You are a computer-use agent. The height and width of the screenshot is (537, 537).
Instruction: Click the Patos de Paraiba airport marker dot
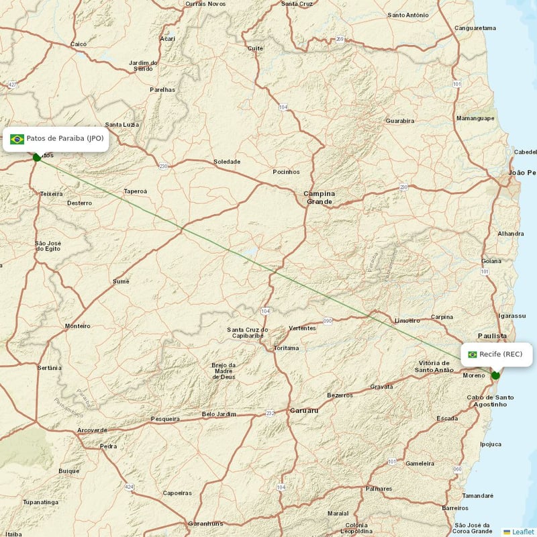coord(37,157)
